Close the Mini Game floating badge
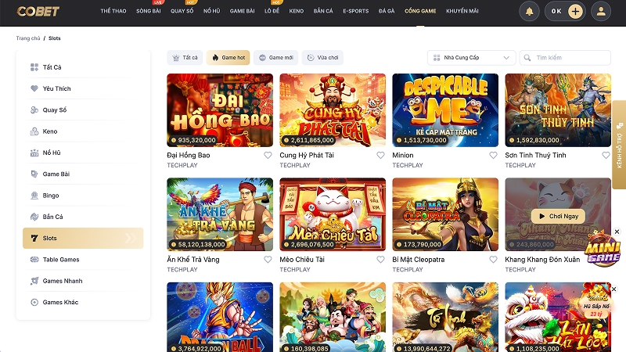 pos(617,232)
